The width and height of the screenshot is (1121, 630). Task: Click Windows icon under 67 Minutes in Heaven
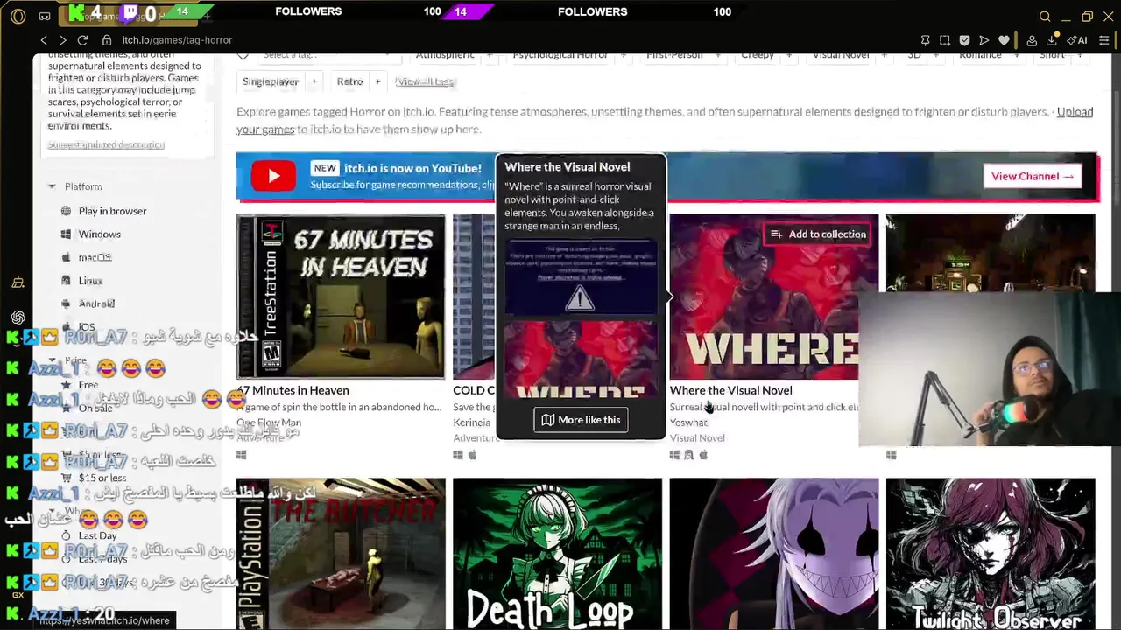click(242, 455)
